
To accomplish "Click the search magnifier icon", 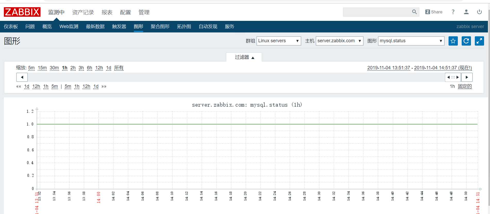I will pyautogui.click(x=414, y=12).
